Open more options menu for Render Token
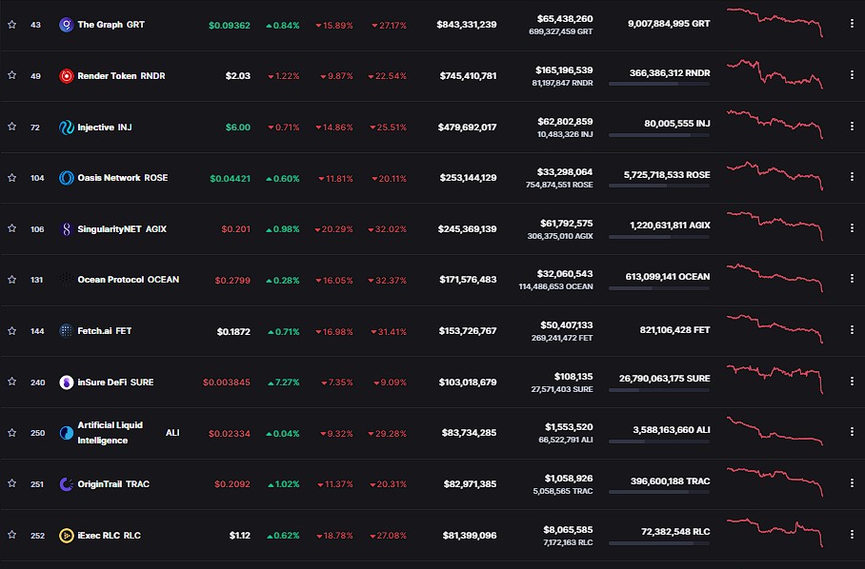865x569 pixels. (852, 76)
